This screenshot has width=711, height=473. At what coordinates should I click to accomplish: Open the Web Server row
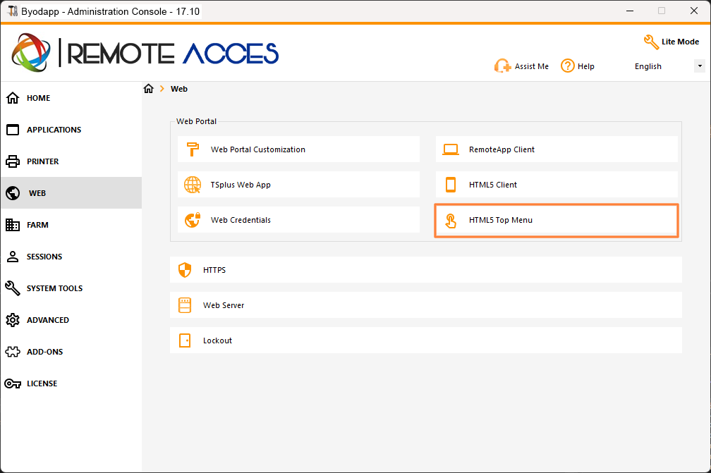426,305
